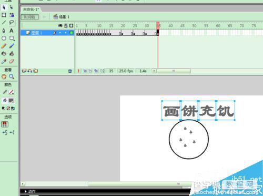Select the Paint Bucket tool

point(12,54)
